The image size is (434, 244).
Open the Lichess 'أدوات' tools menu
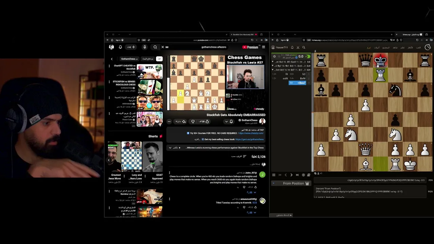(x=377, y=48)
